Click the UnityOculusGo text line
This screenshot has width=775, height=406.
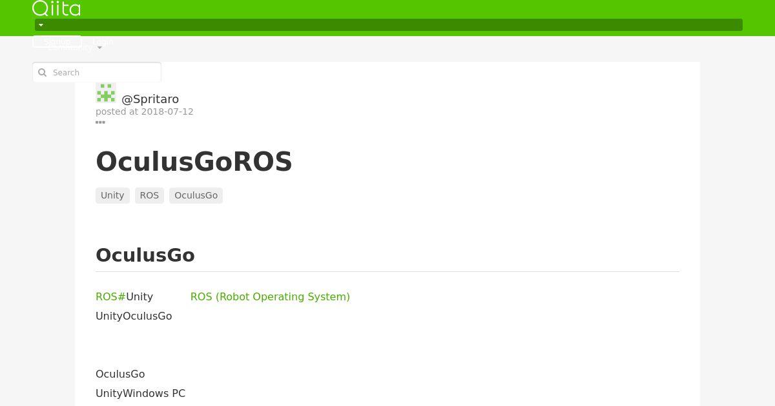tap(134, 316)
